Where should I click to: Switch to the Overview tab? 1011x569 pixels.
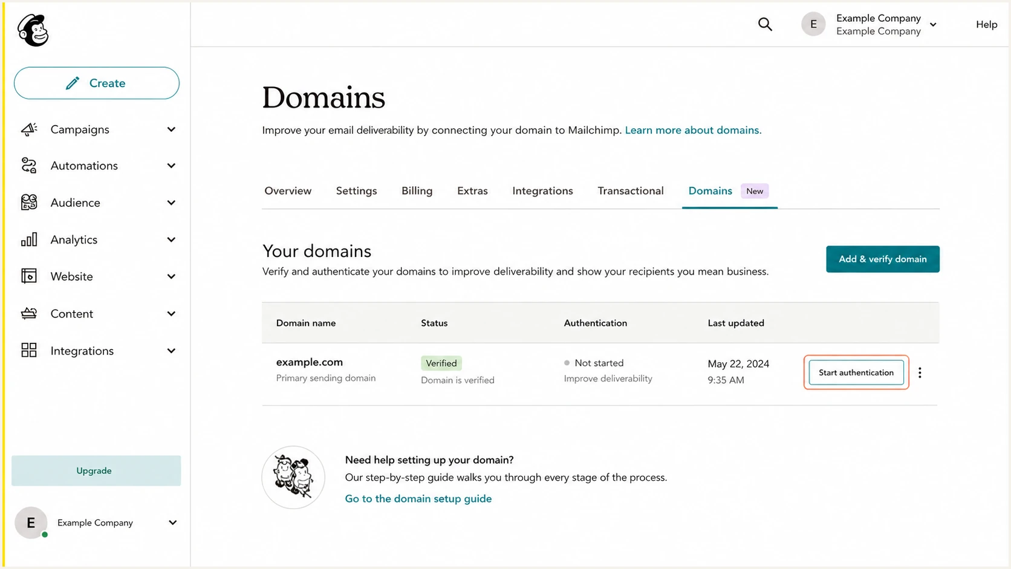click(288, 190)
